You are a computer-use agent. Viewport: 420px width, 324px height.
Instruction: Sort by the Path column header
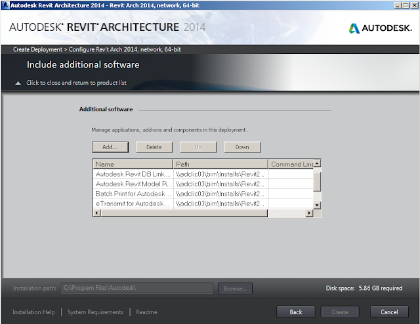pos(220,164)
